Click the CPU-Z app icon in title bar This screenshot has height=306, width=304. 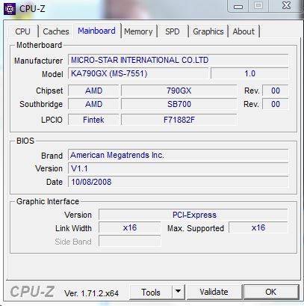[x=10, y=9]
